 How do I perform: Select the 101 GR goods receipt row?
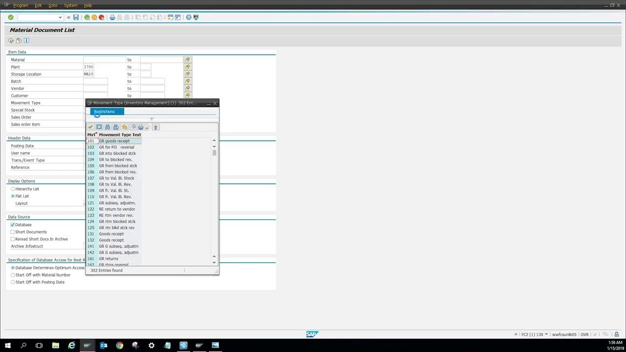click(x=114, y=141)
